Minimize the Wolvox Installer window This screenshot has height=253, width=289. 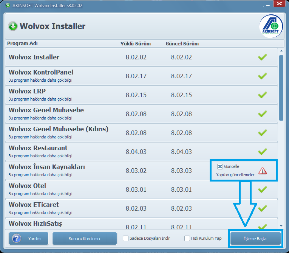coord(268,4)
